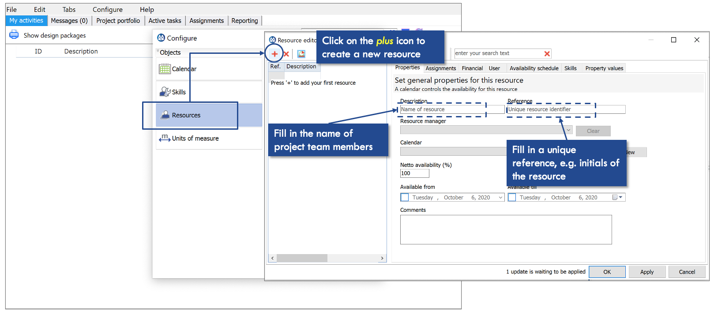Click the Description name of resource field

click(452, 109)
